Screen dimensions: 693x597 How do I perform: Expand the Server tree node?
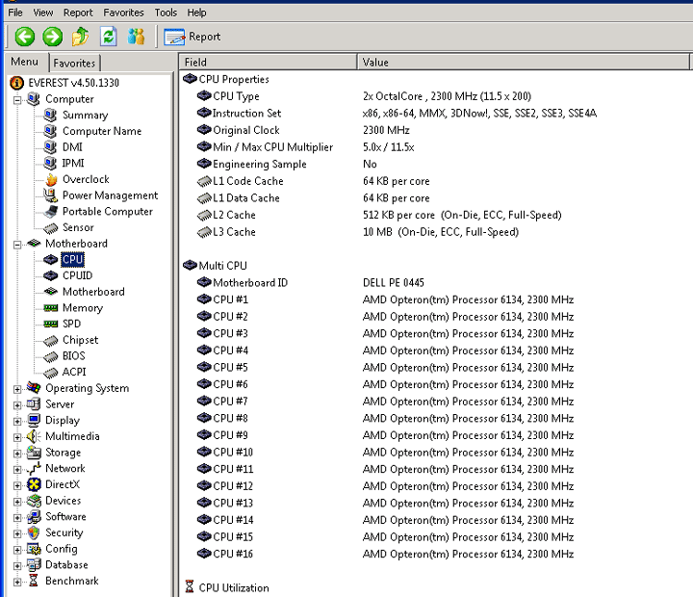[x=16, y=405]
